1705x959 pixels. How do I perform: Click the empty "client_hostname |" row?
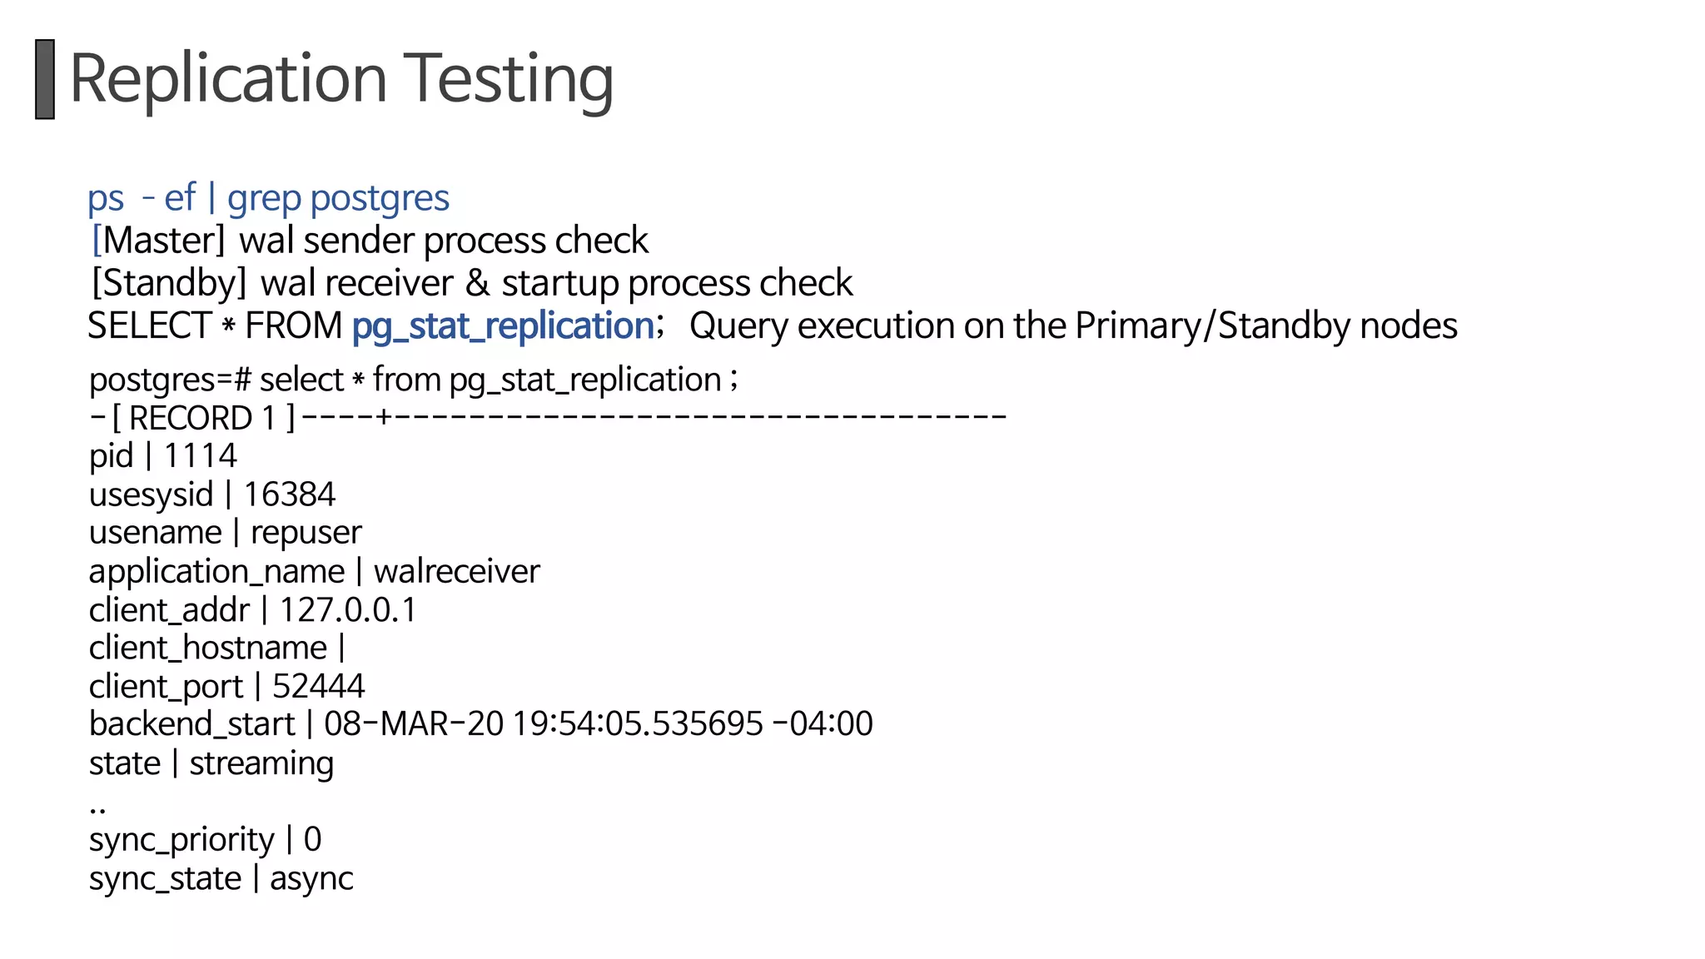(216, 648)
